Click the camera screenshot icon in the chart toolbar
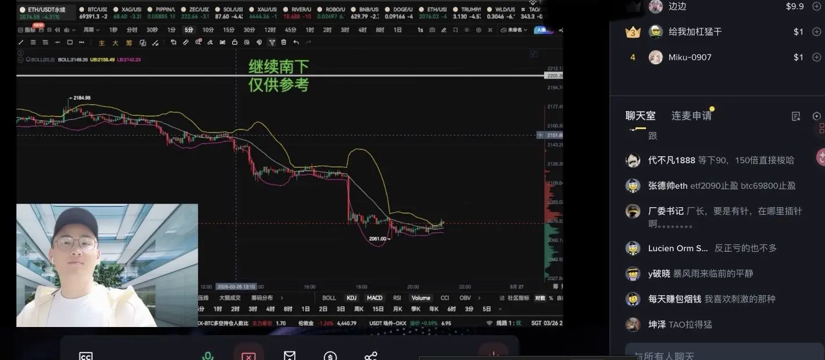The image size is (825, 360). pyautogui.click(x=432, y=30)
